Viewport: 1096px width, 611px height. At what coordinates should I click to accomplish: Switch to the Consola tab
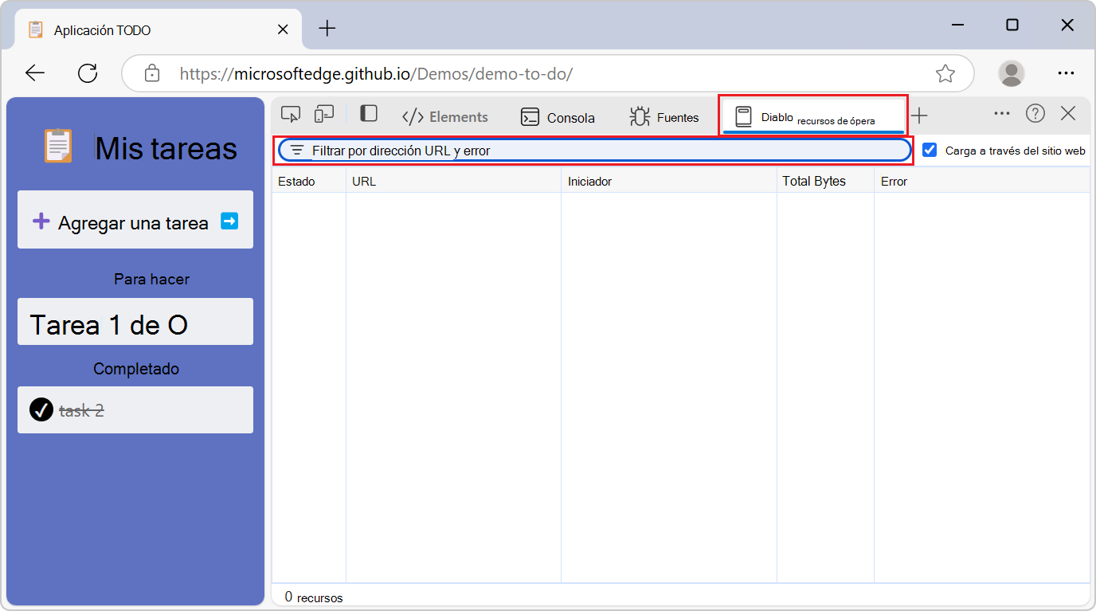coord(558,117)
